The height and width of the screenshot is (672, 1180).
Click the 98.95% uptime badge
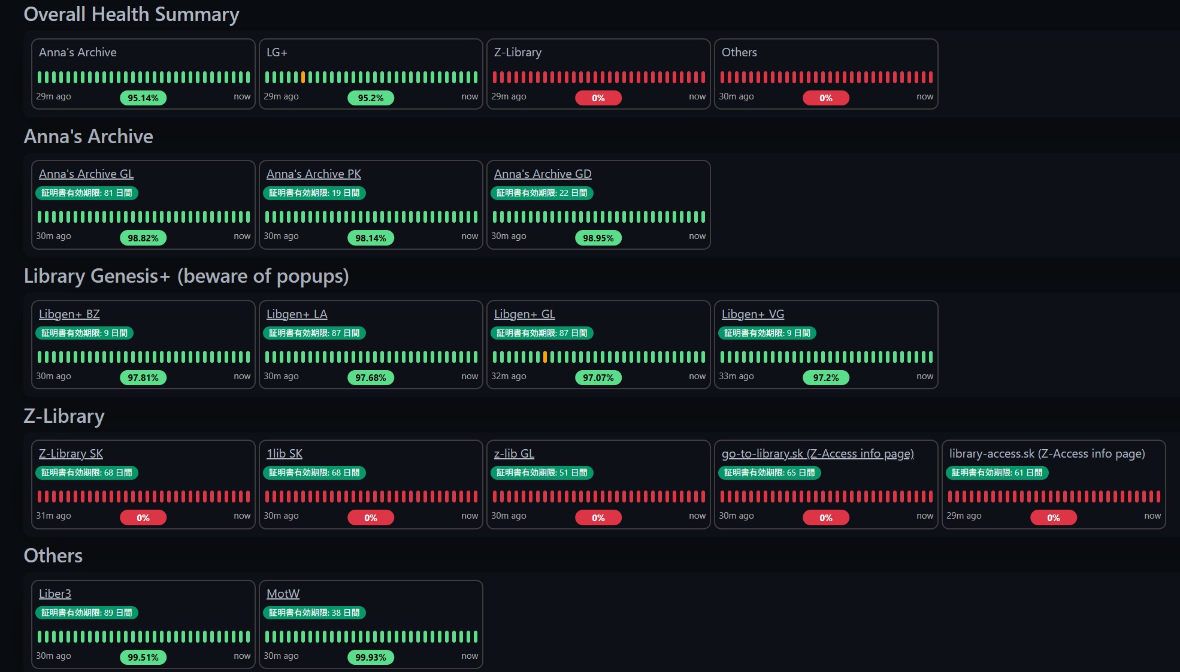click(598, 238)
